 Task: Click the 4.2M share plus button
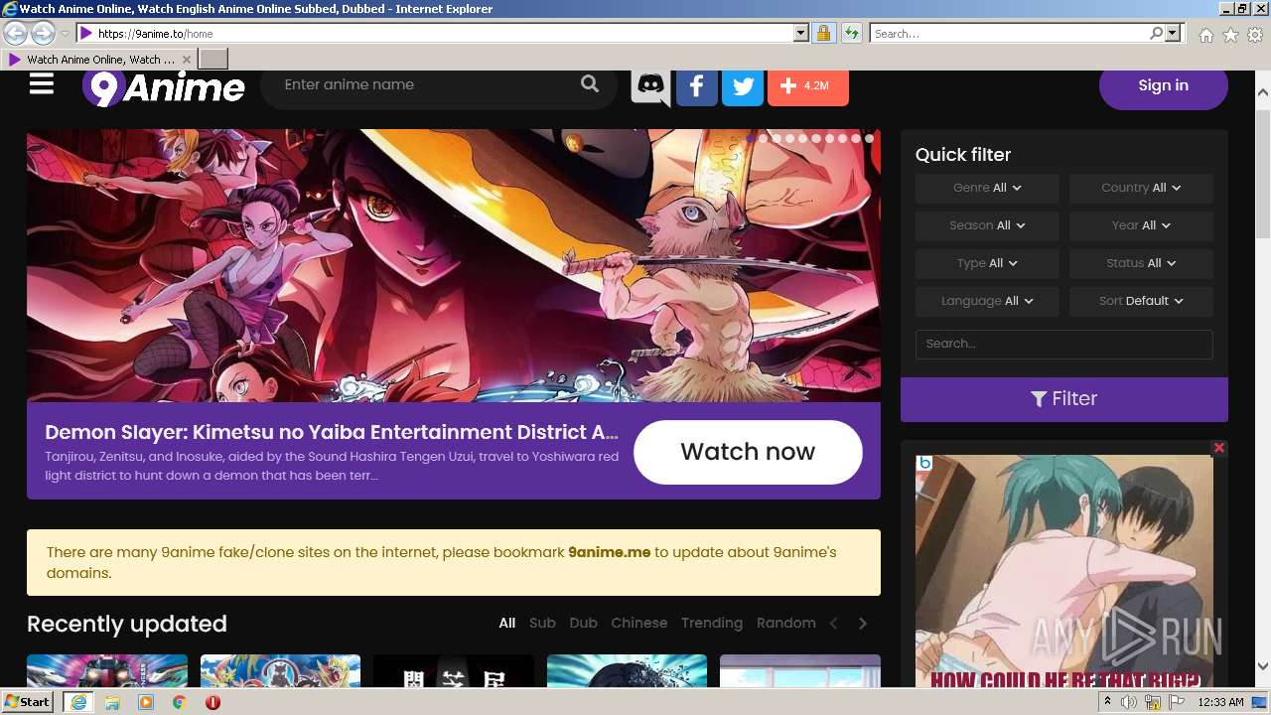tap(808, 86)
